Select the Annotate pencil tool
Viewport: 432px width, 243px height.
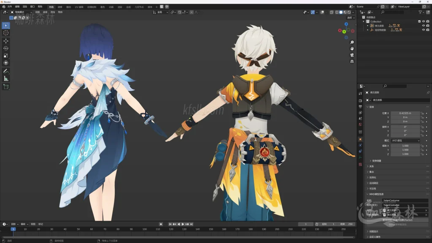click(x=6, y=71)
